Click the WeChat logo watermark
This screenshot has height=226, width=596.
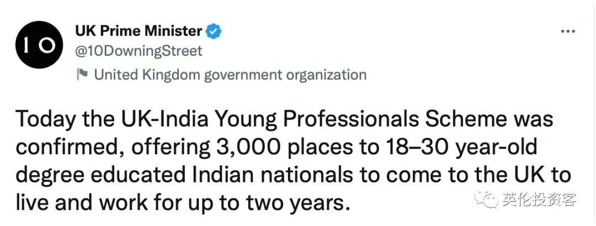[486, 198]
